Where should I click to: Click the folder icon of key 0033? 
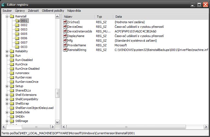coord(17,47)
